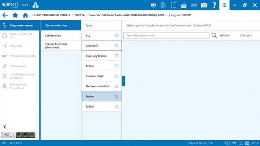
Task: Click the Jaltest logo
Action: click(x=10, y=5)
